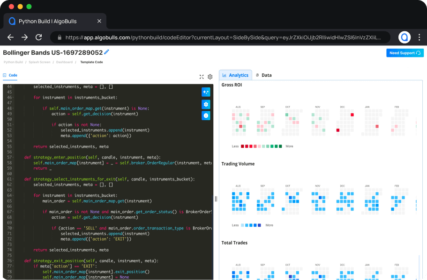Go to Splash Screen breadcrumb
The height and width of the screenshot is (280, 427).
[x=39, y=62]
